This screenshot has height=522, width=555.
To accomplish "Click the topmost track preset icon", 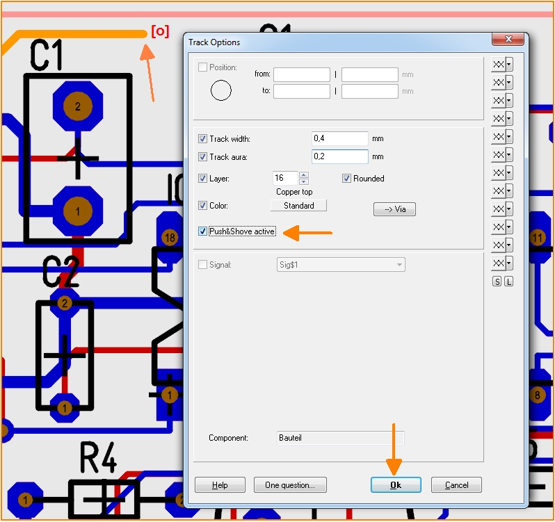I will pos(498,64).
